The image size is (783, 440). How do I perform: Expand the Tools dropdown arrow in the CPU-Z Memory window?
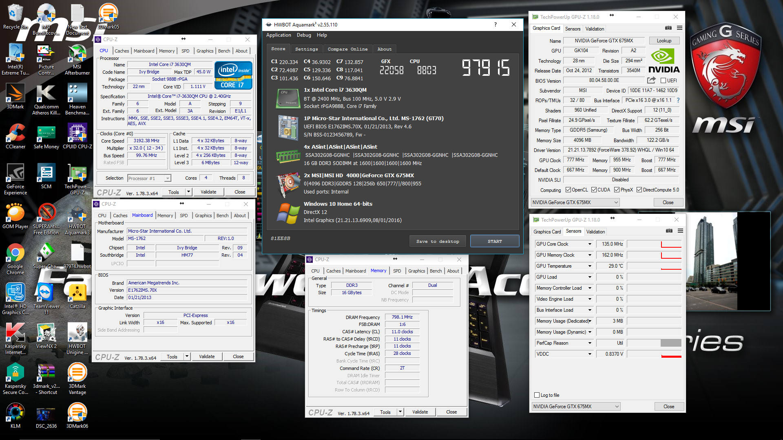tap(400, 412)
